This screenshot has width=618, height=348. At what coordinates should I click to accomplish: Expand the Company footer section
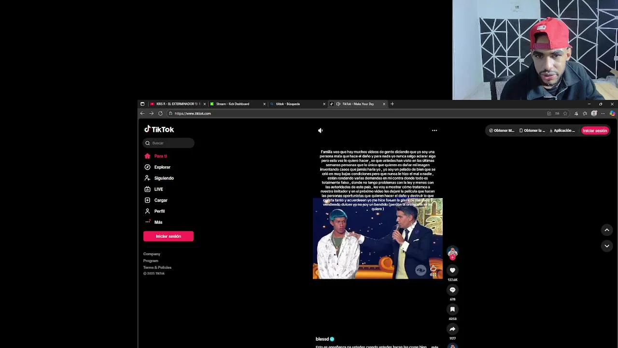[x=152, y=254]
